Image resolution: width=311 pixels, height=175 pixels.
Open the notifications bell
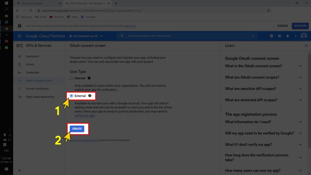point(288,36)
